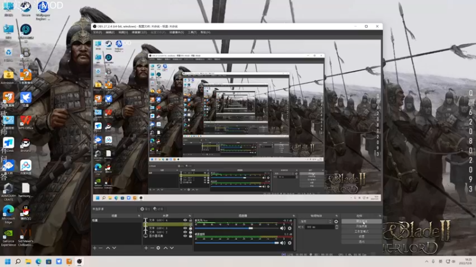Hide the 文本 (GDI+) 3 source
This screenshot has width=476, height=267.
click(x=185, y=228)
